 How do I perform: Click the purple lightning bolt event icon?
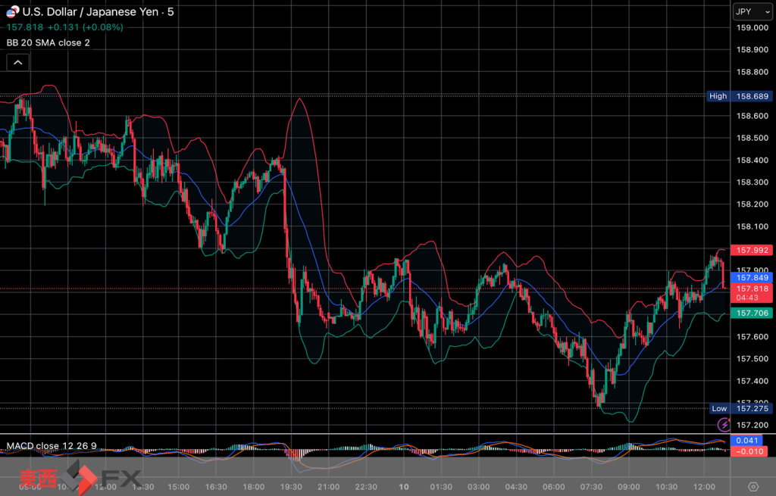click(722, 426)
